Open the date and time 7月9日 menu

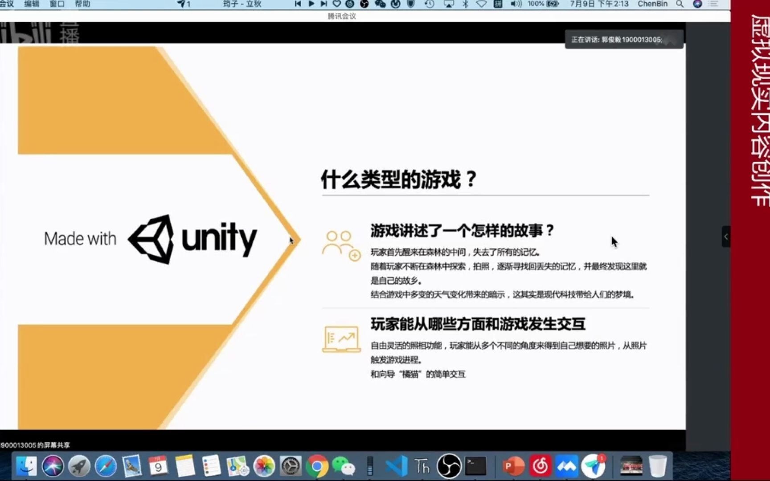[x=599, y=4]
